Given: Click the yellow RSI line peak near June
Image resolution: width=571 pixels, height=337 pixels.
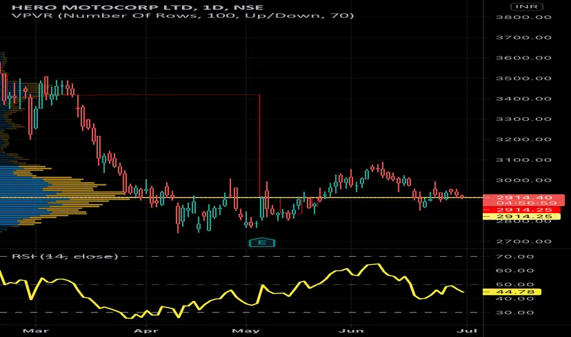Looking at the screenshot, I should pyautogui.click(x=379, y=265).
